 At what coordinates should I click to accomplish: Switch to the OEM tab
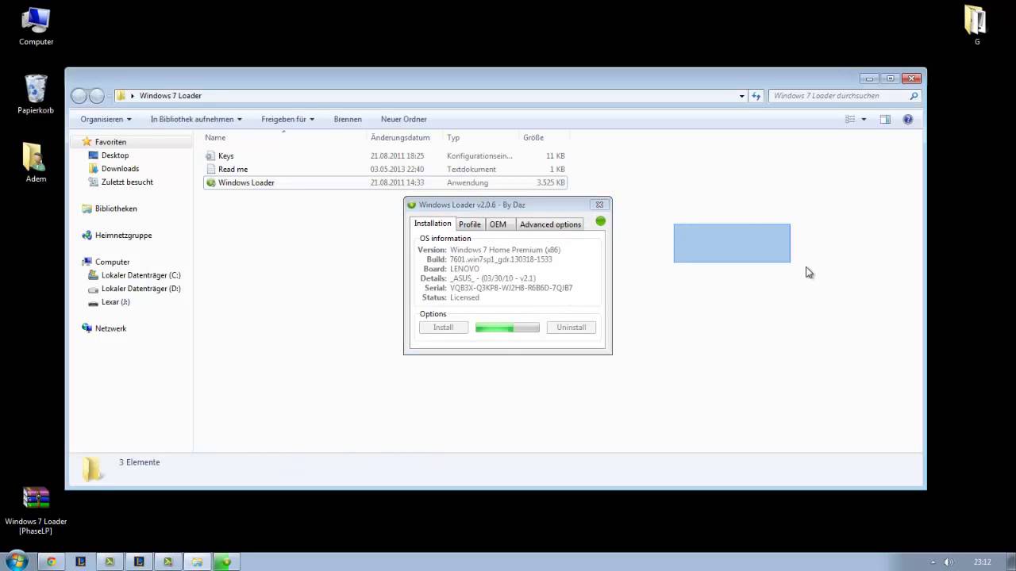pyautogui.click(x=498, y=224)
